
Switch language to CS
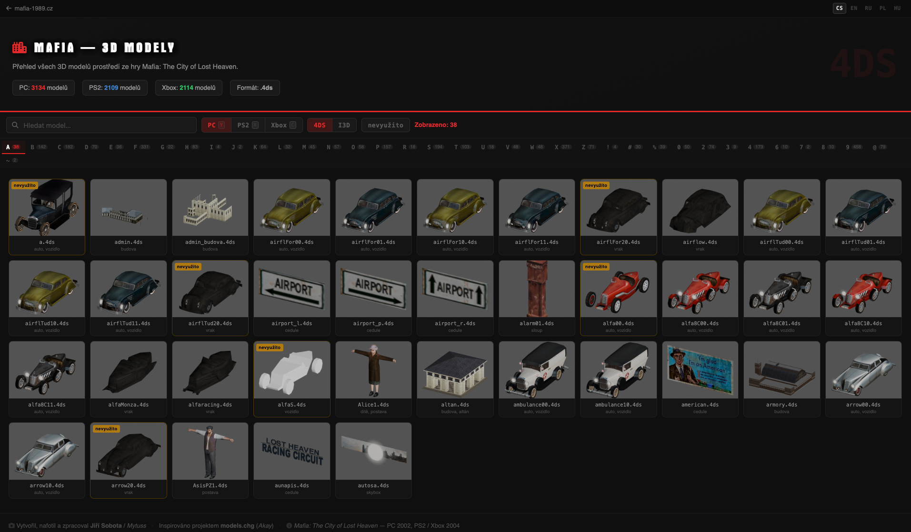pyautogui.click(x=840, y=8)
